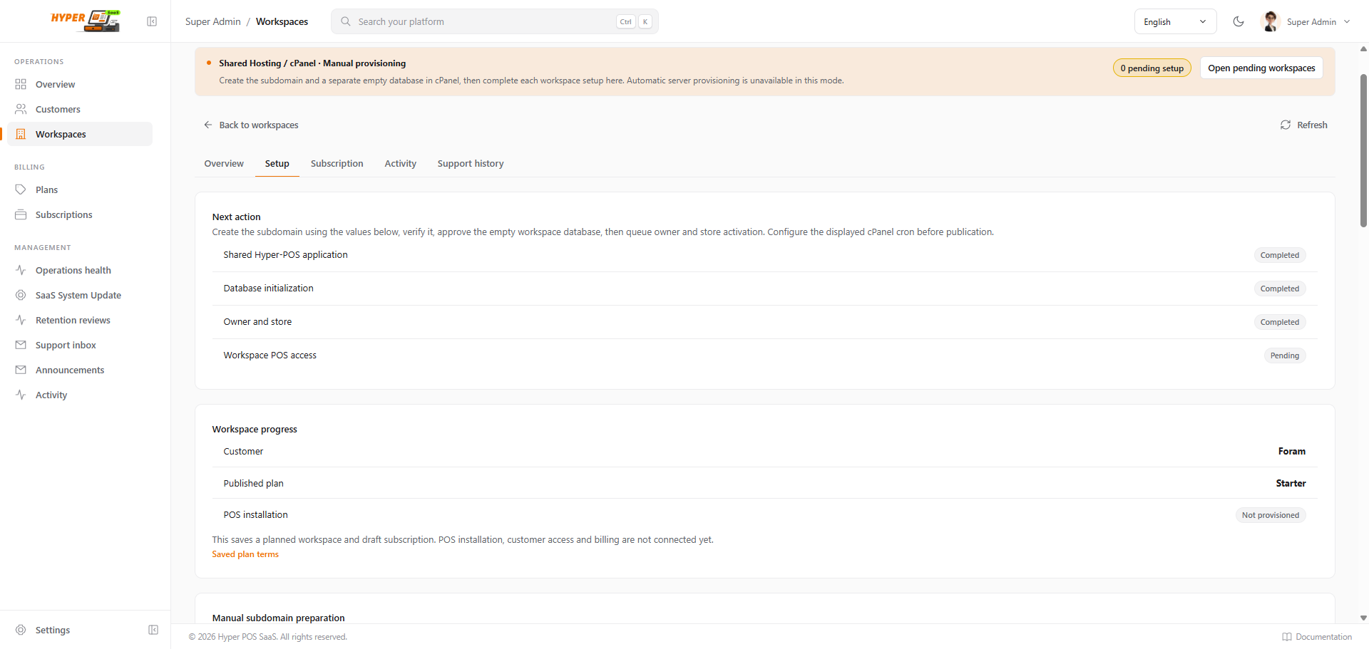The image size is (1369, 649).
Task: Open the Subscription tab
Action: point(337,163)
